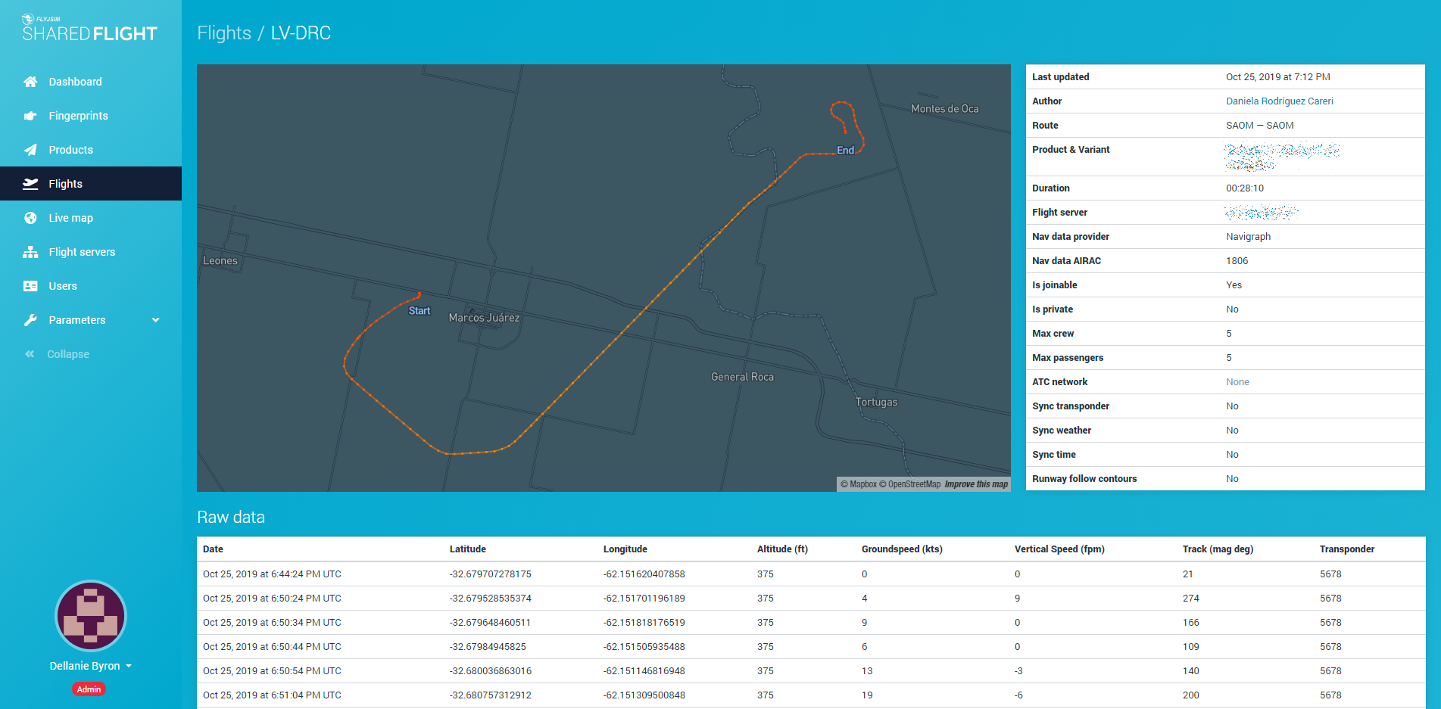
Task: Click the Vertical Speed (fpm) header
Action: (x=1059, y=549)
